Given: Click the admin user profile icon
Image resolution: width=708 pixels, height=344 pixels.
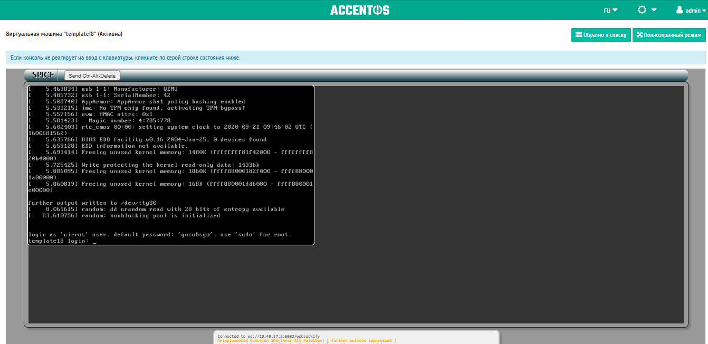Looking at the screenshot, I should pos(680,10).
